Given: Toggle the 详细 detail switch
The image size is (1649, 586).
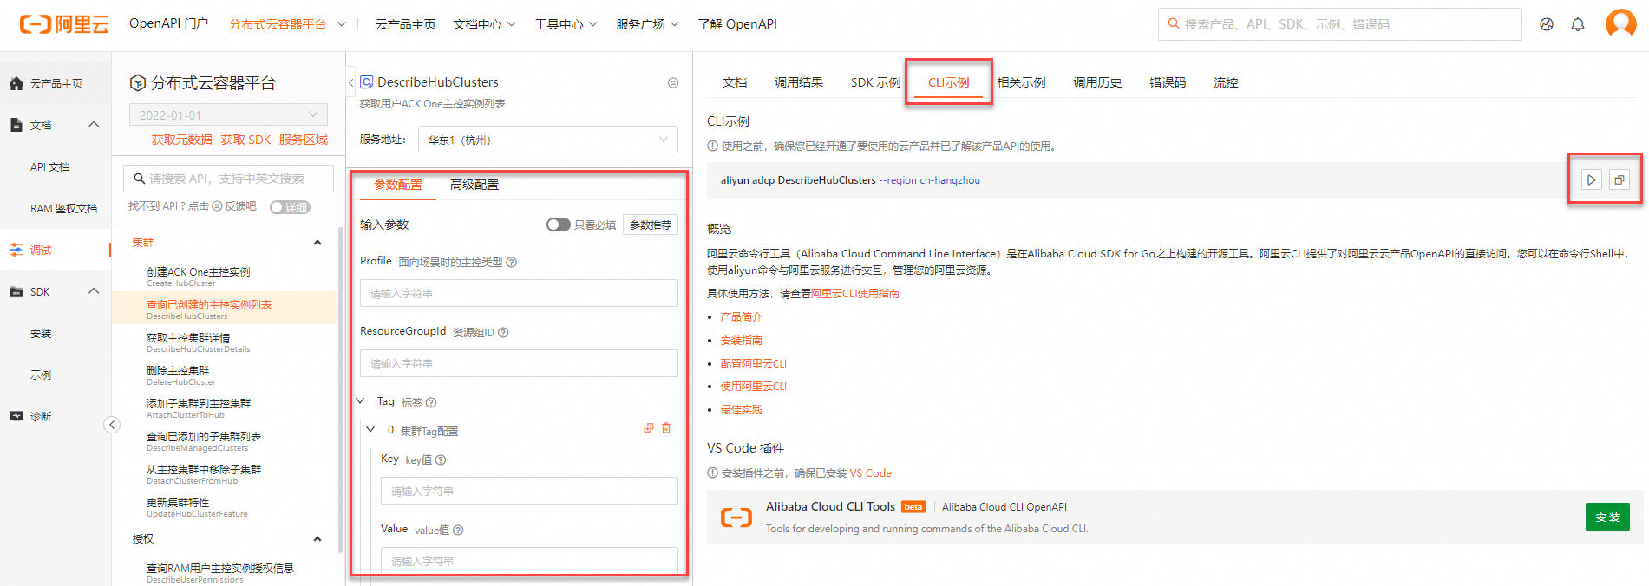Looking at the screenshot, I should [290, 207].
